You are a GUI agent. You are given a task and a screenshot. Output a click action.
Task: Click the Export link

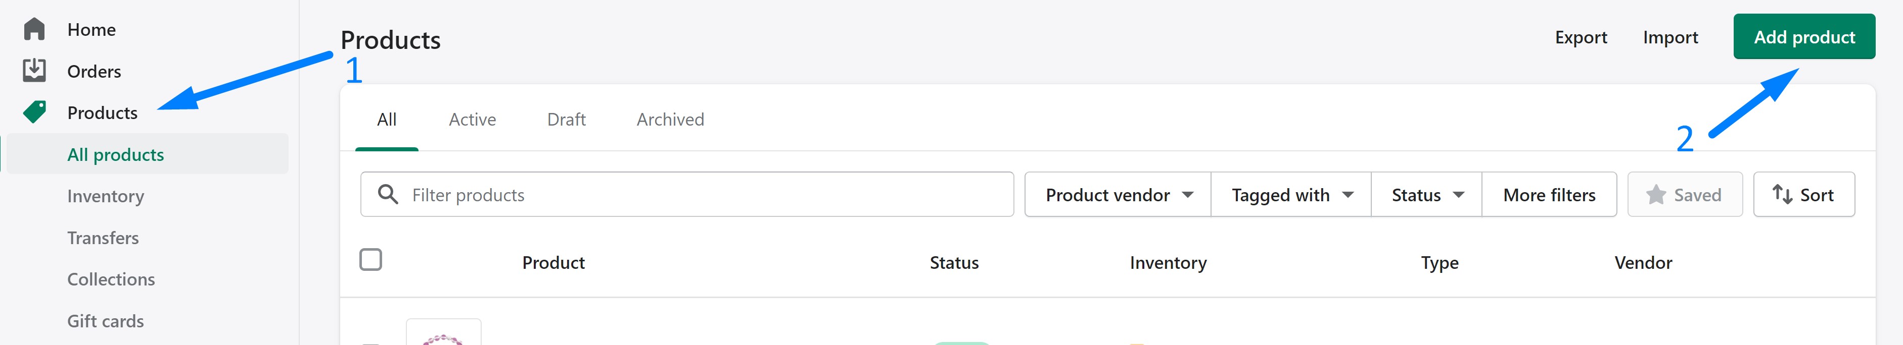(1580, 38)
